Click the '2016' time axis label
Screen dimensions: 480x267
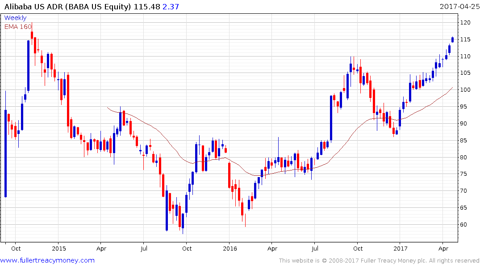[x=230, y=248]
